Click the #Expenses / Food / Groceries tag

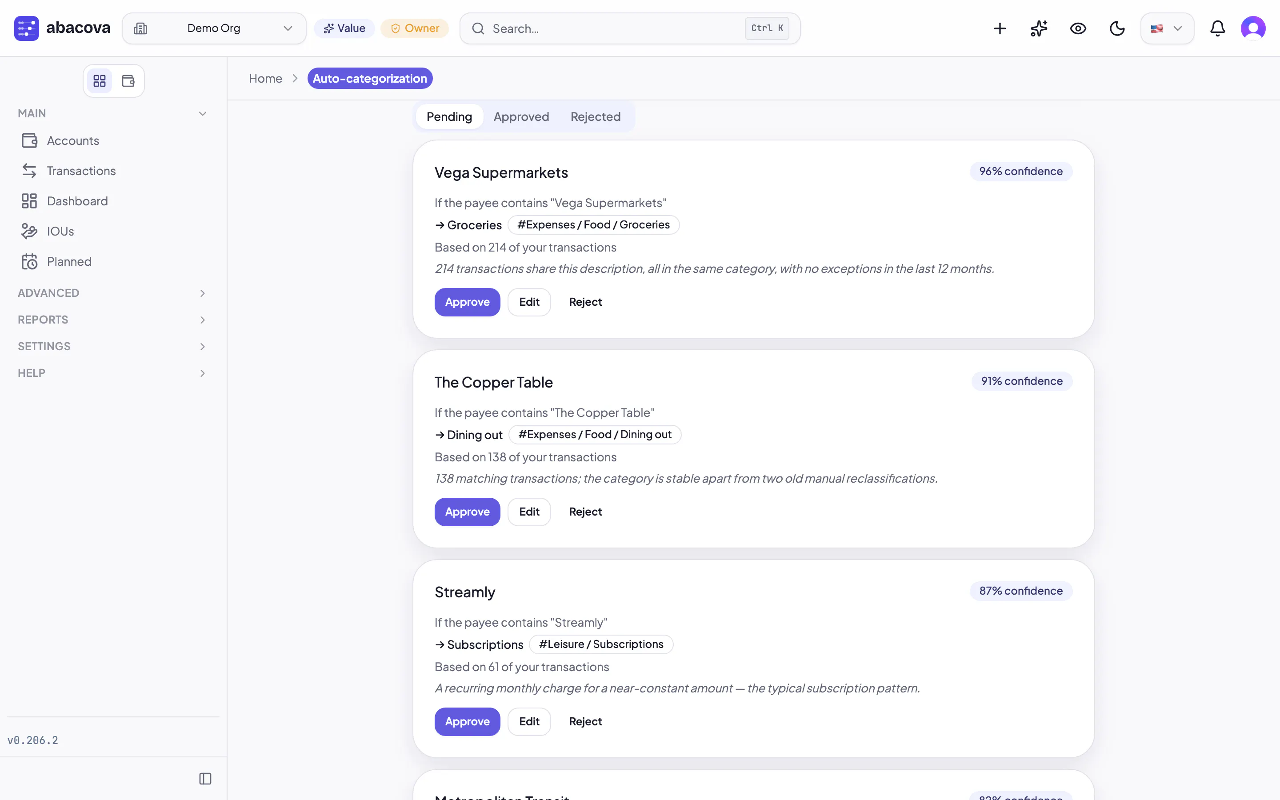593,225
